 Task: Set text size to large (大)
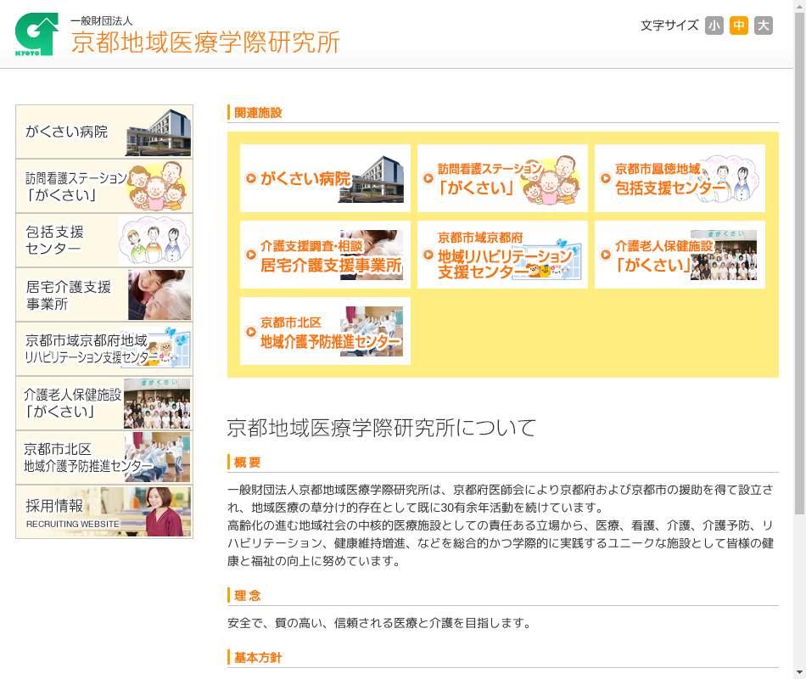click(x=764, y=25)
